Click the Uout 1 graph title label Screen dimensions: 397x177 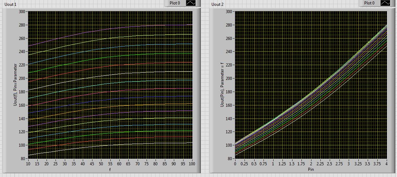point(10,4)
